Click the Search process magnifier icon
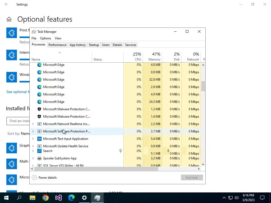The width and height of the screenshot is (271, 203). tap(39, 151)
